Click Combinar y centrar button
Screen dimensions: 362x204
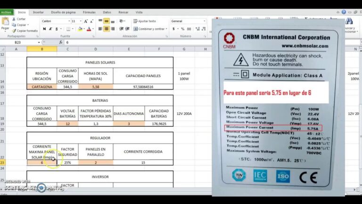click(x=150, y=29)
